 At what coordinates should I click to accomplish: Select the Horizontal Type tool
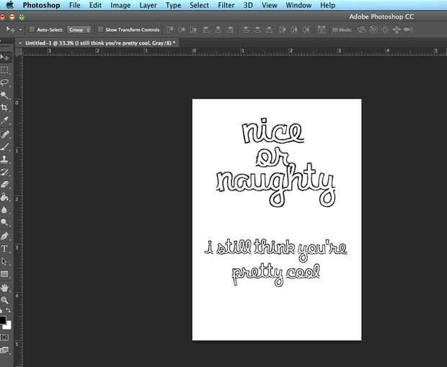4,248
